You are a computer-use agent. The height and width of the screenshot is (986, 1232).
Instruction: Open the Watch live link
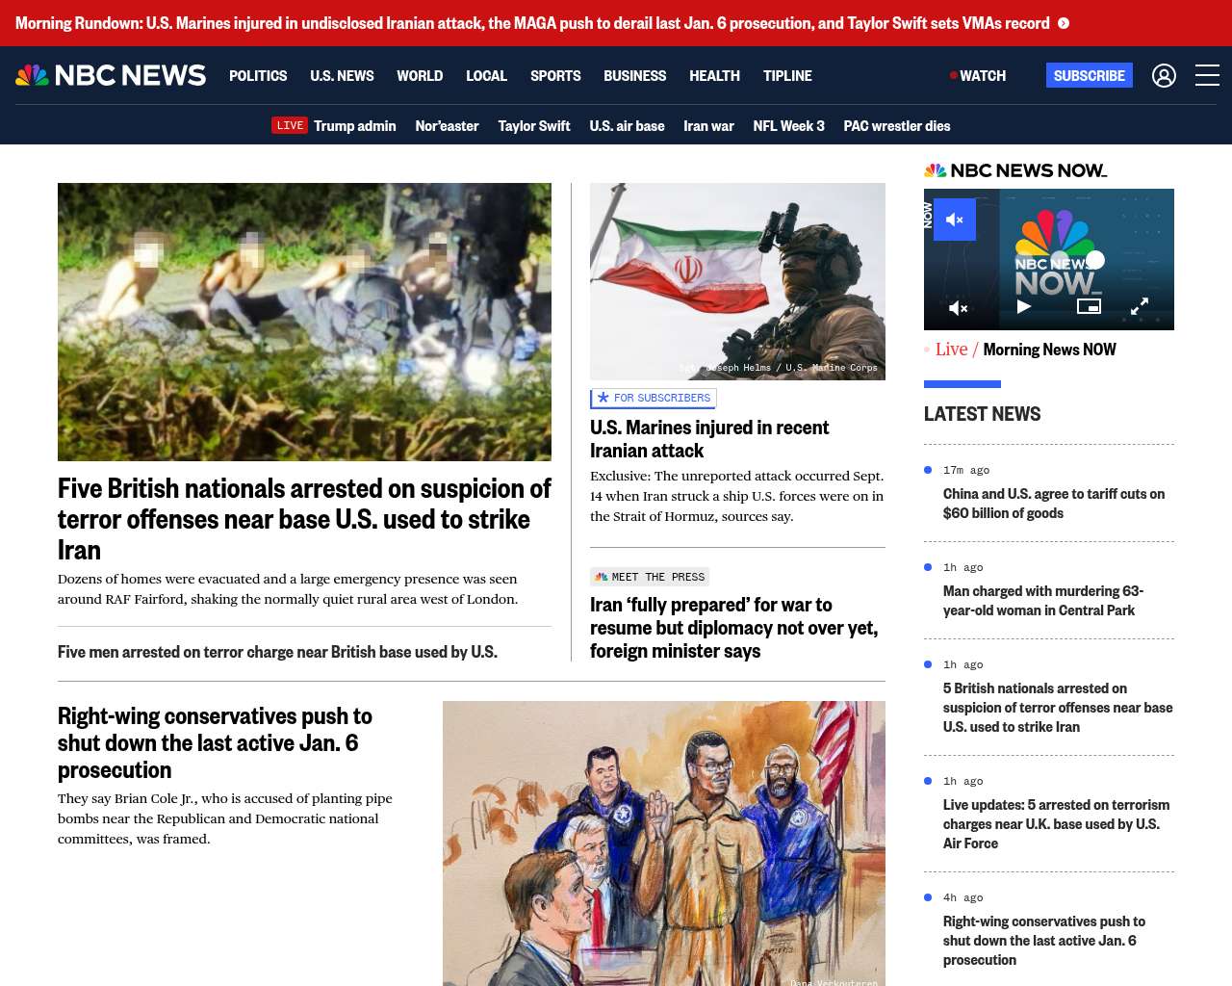pyautogui.click(x=978, y=75)
